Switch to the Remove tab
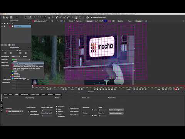The image size is (185, 139). click(50, 95)
